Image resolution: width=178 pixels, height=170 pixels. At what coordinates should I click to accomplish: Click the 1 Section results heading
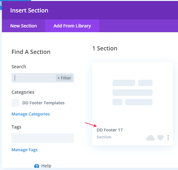(105, 48)
